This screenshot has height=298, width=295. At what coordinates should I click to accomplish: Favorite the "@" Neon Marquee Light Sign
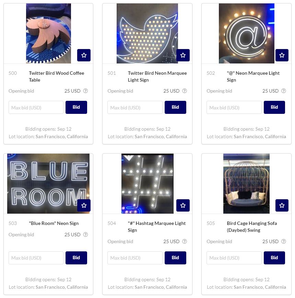tap(282, 55)
